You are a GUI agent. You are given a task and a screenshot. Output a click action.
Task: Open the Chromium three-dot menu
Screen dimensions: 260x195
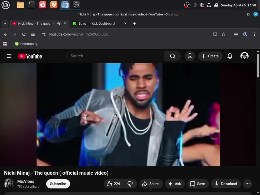click(x=254, y=34)
